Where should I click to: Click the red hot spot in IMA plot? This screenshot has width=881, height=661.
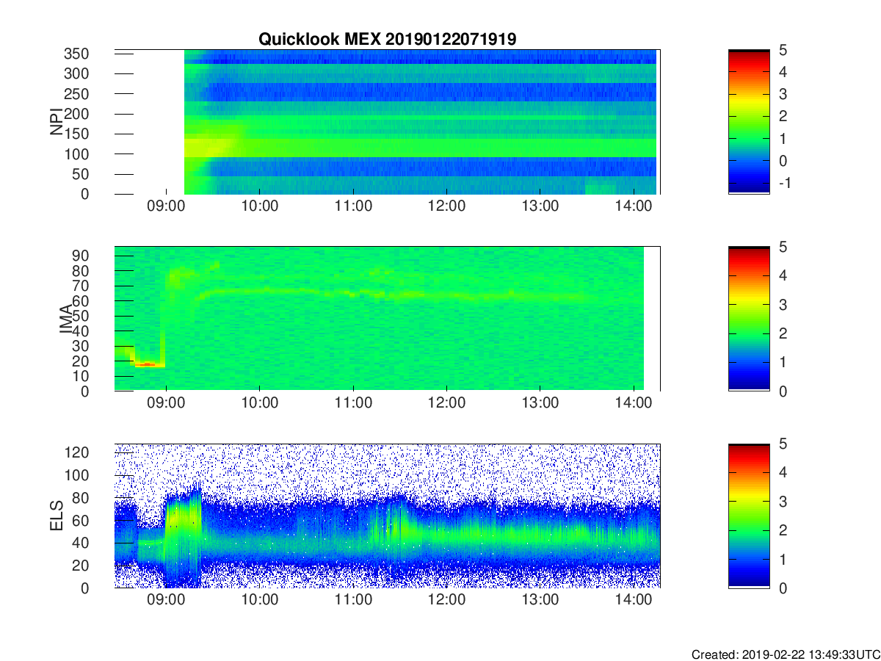coord(148,364)
